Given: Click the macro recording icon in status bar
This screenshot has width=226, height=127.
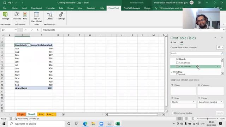Looking at the screenshot, I should pos(11,119).
